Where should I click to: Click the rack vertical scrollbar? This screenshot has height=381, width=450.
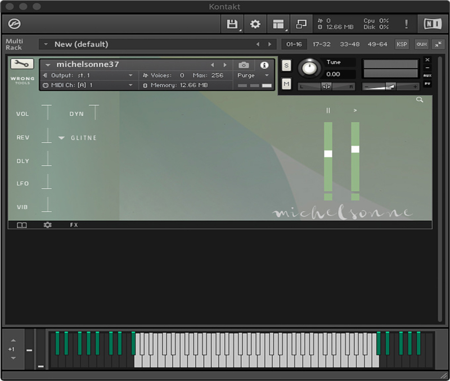coord(440,189)
